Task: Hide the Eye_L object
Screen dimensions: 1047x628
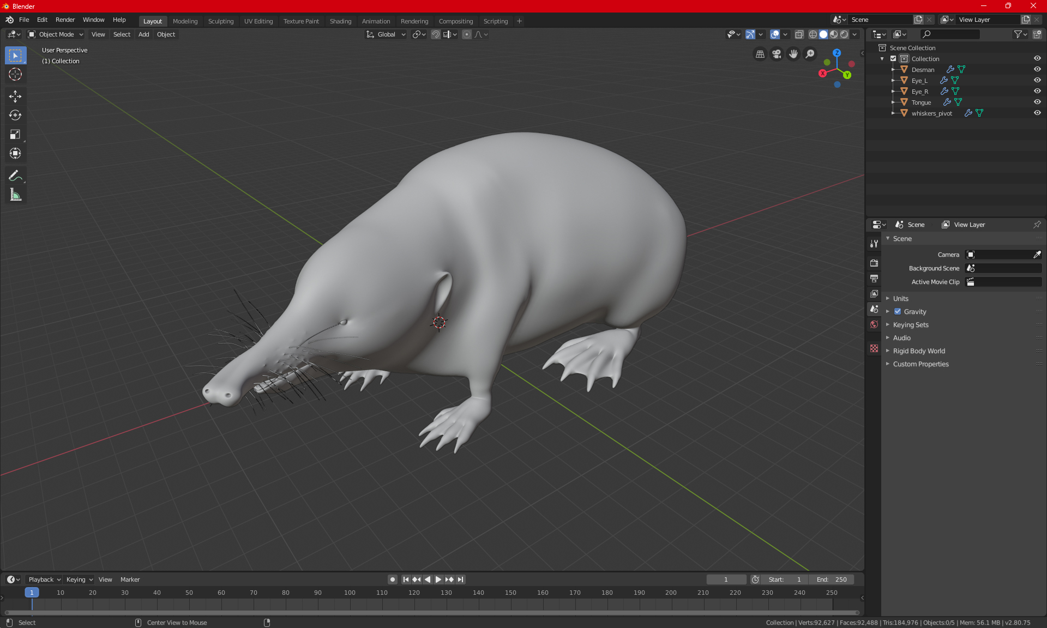Action: [1037, 80]
